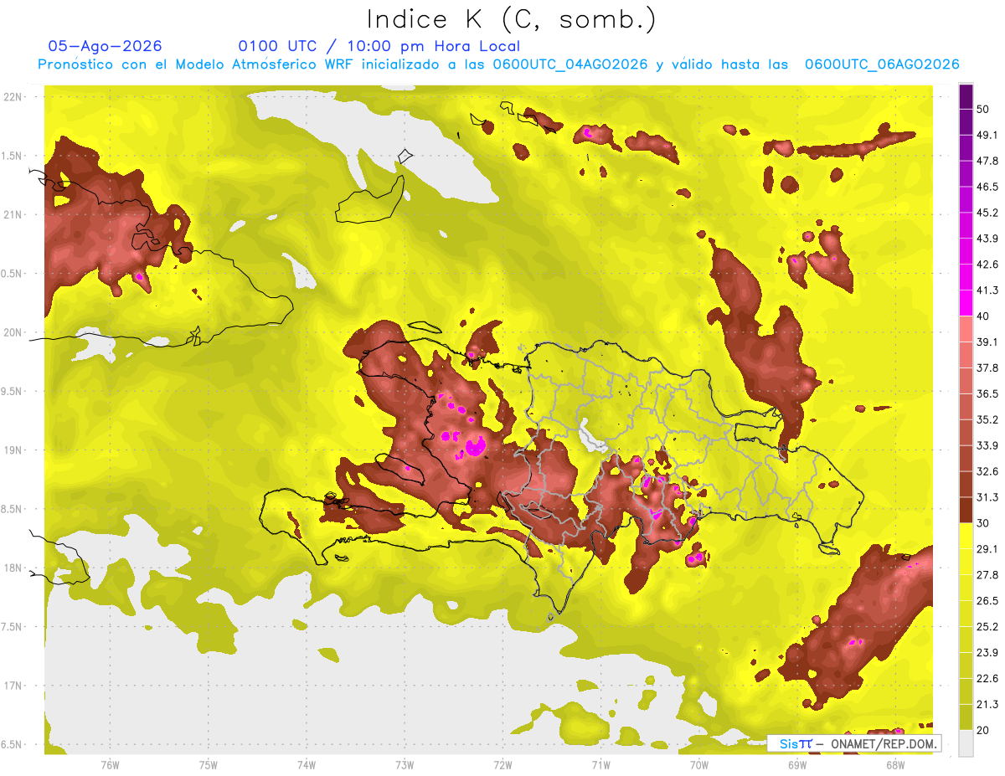1005x776 pixels.
Task: Click the colorbar value "47.8"
Action: [988, 161]
